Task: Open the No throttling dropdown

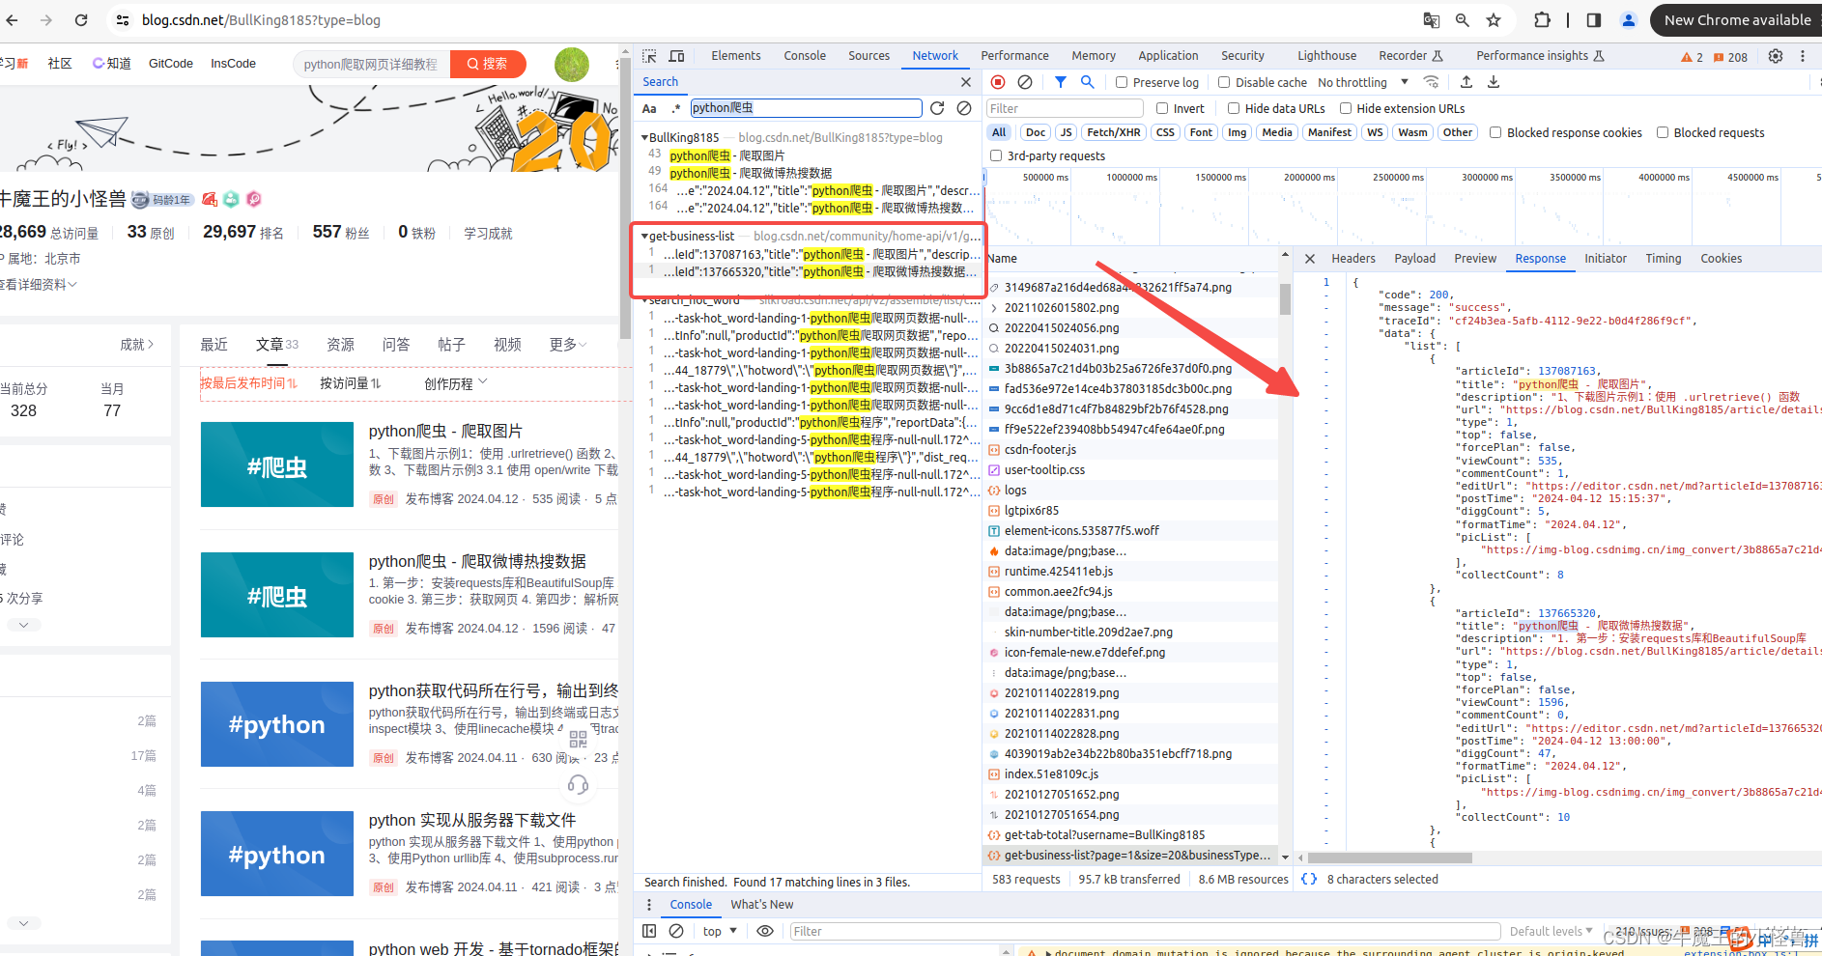Action: point(1363,82)
